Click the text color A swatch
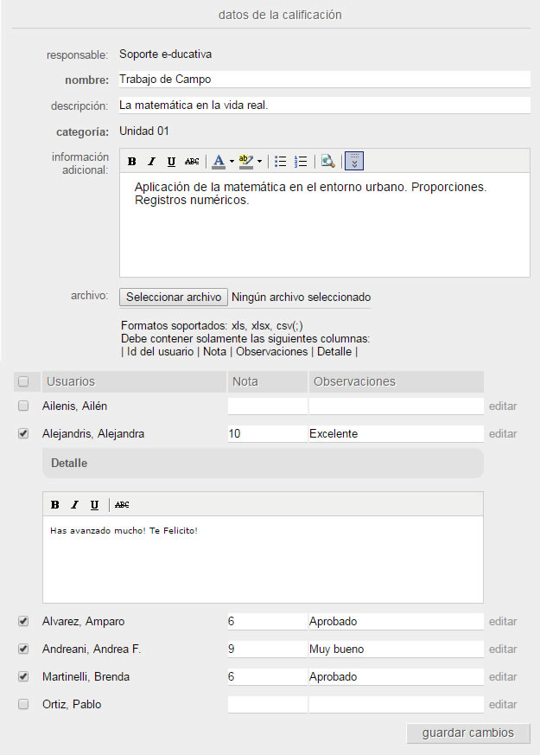 [219, 161]
